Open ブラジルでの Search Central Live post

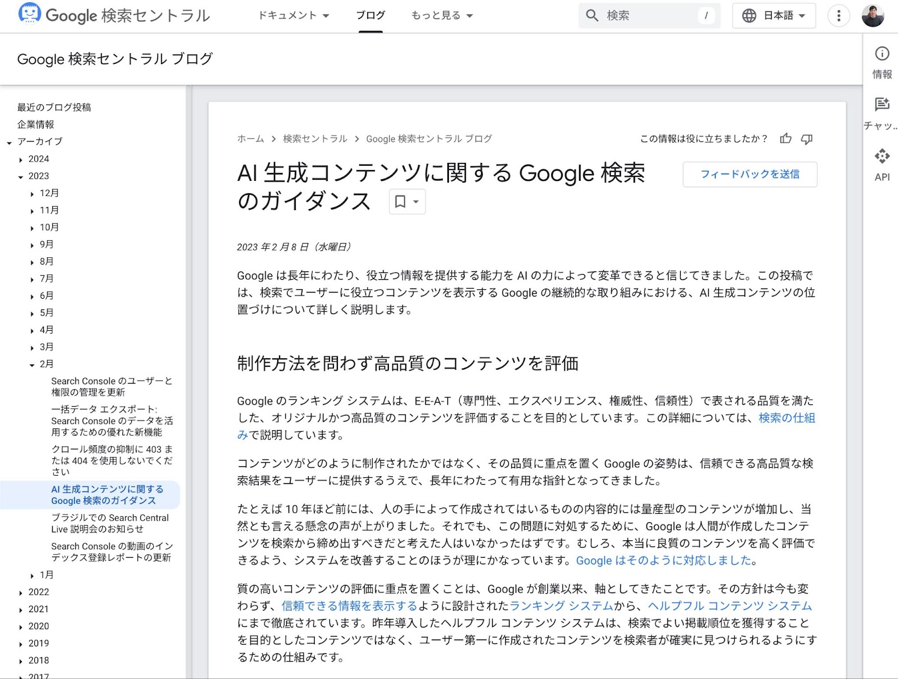(110, 523)
